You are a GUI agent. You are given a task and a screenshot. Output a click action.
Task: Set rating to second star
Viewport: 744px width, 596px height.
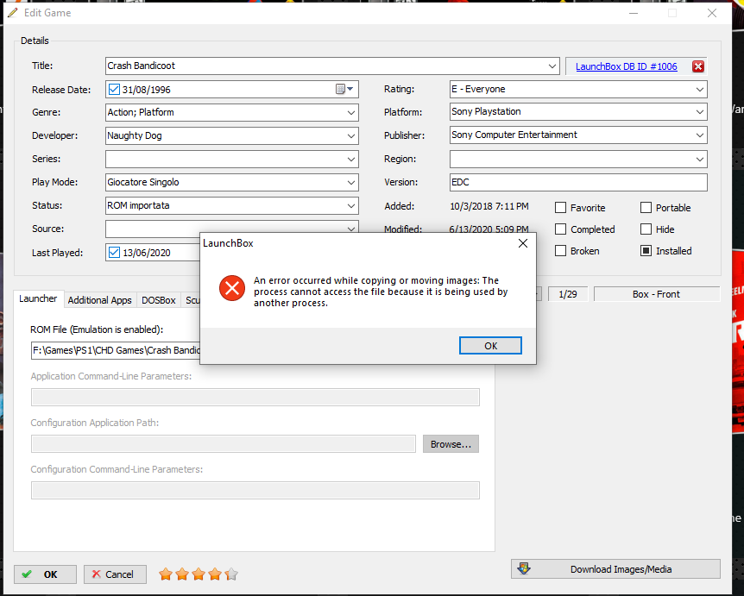182,574
